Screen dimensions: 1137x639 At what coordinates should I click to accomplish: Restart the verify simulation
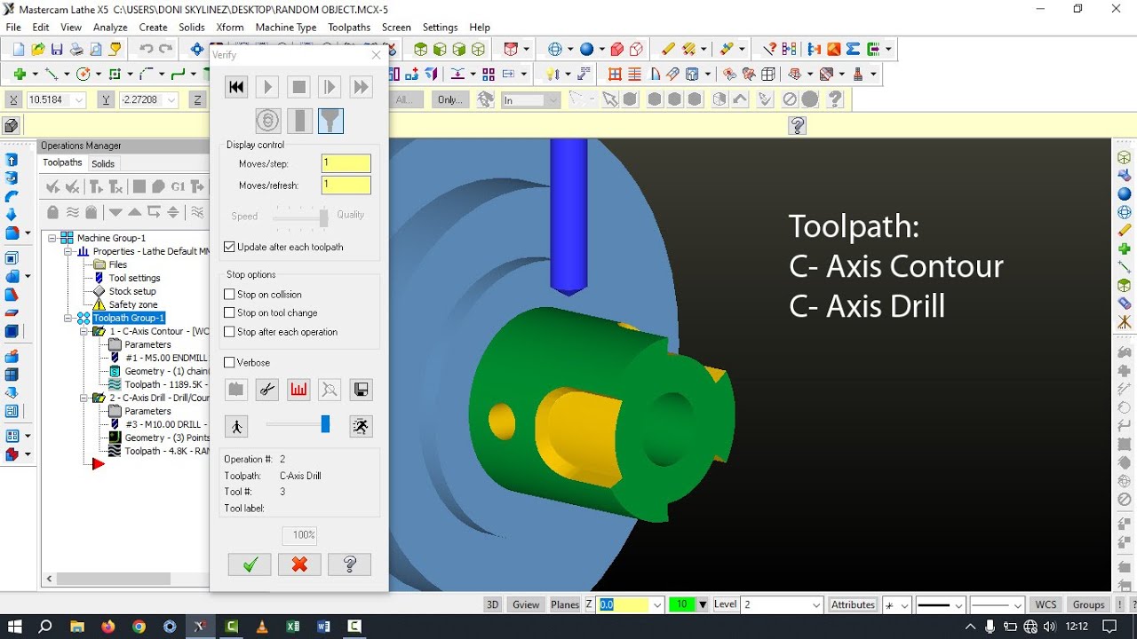click(x=235, y=87)
